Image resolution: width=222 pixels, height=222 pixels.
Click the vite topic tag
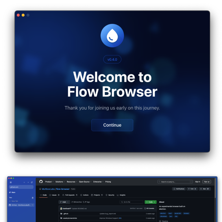click(x=176, y=216)
